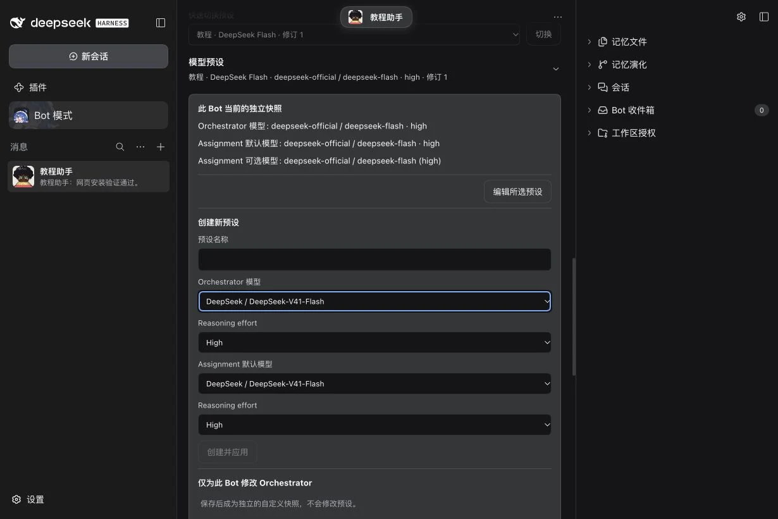
Task: Open the 消息 more options dots
Action: coord(140,147)
